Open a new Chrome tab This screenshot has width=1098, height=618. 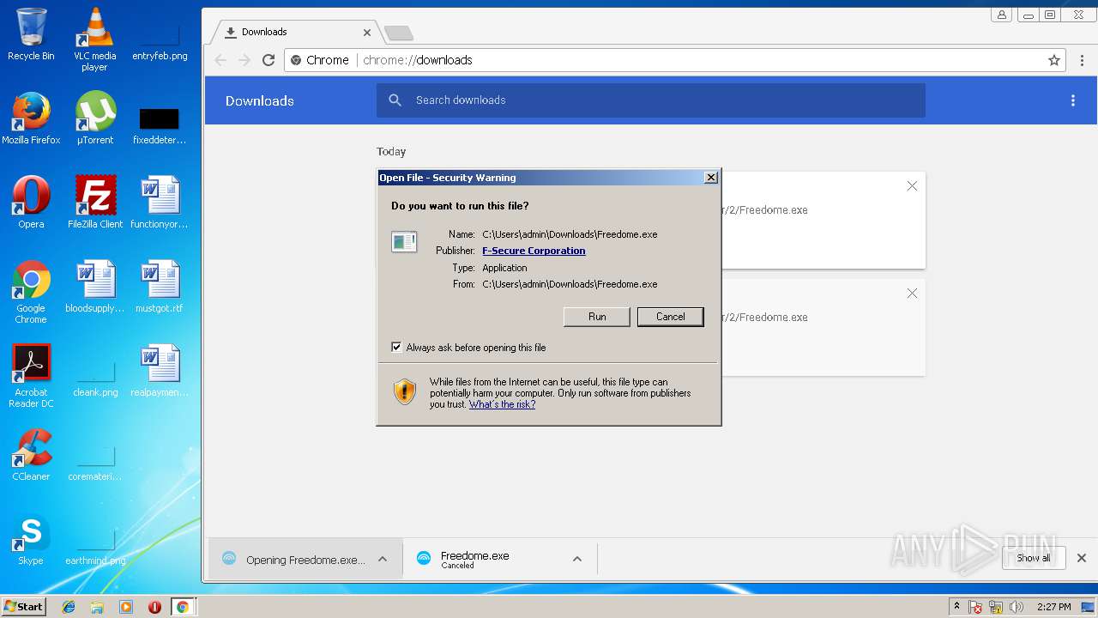399,33
